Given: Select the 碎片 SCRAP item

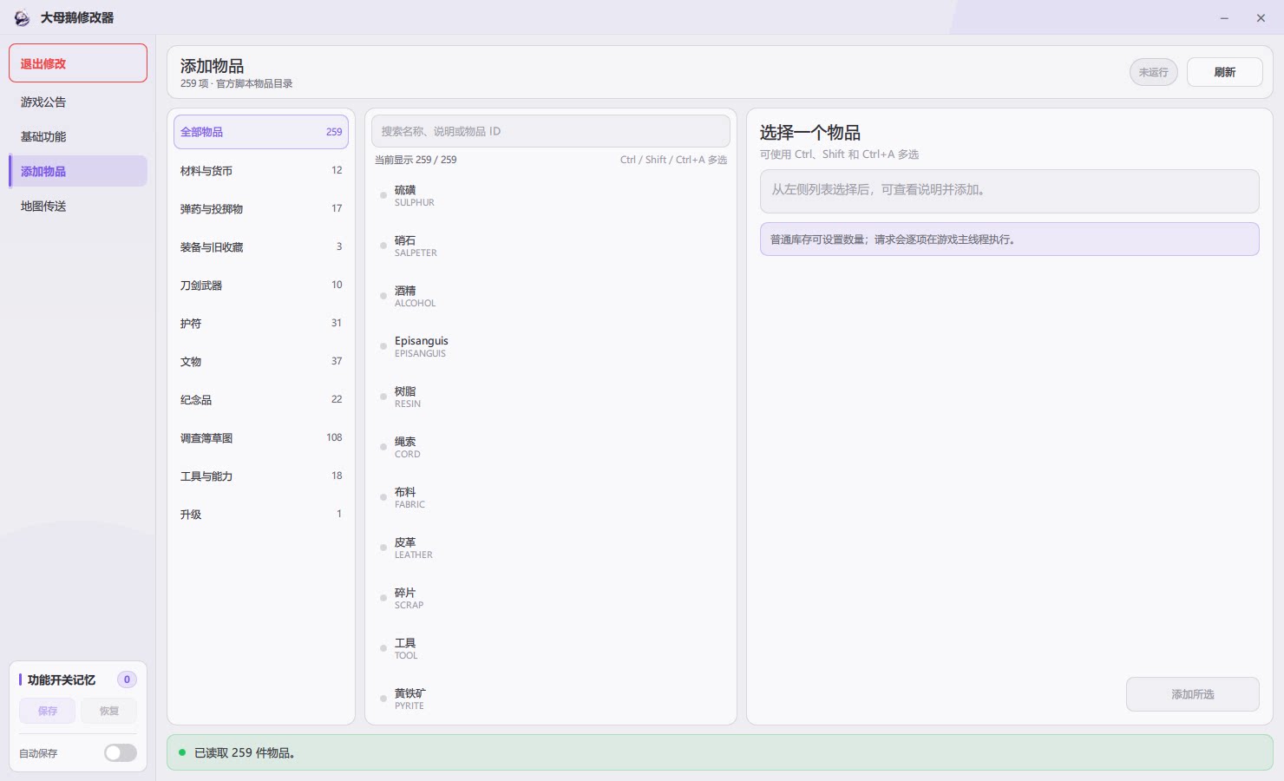Looking at the screenshot, I should [x=551, y=598].
